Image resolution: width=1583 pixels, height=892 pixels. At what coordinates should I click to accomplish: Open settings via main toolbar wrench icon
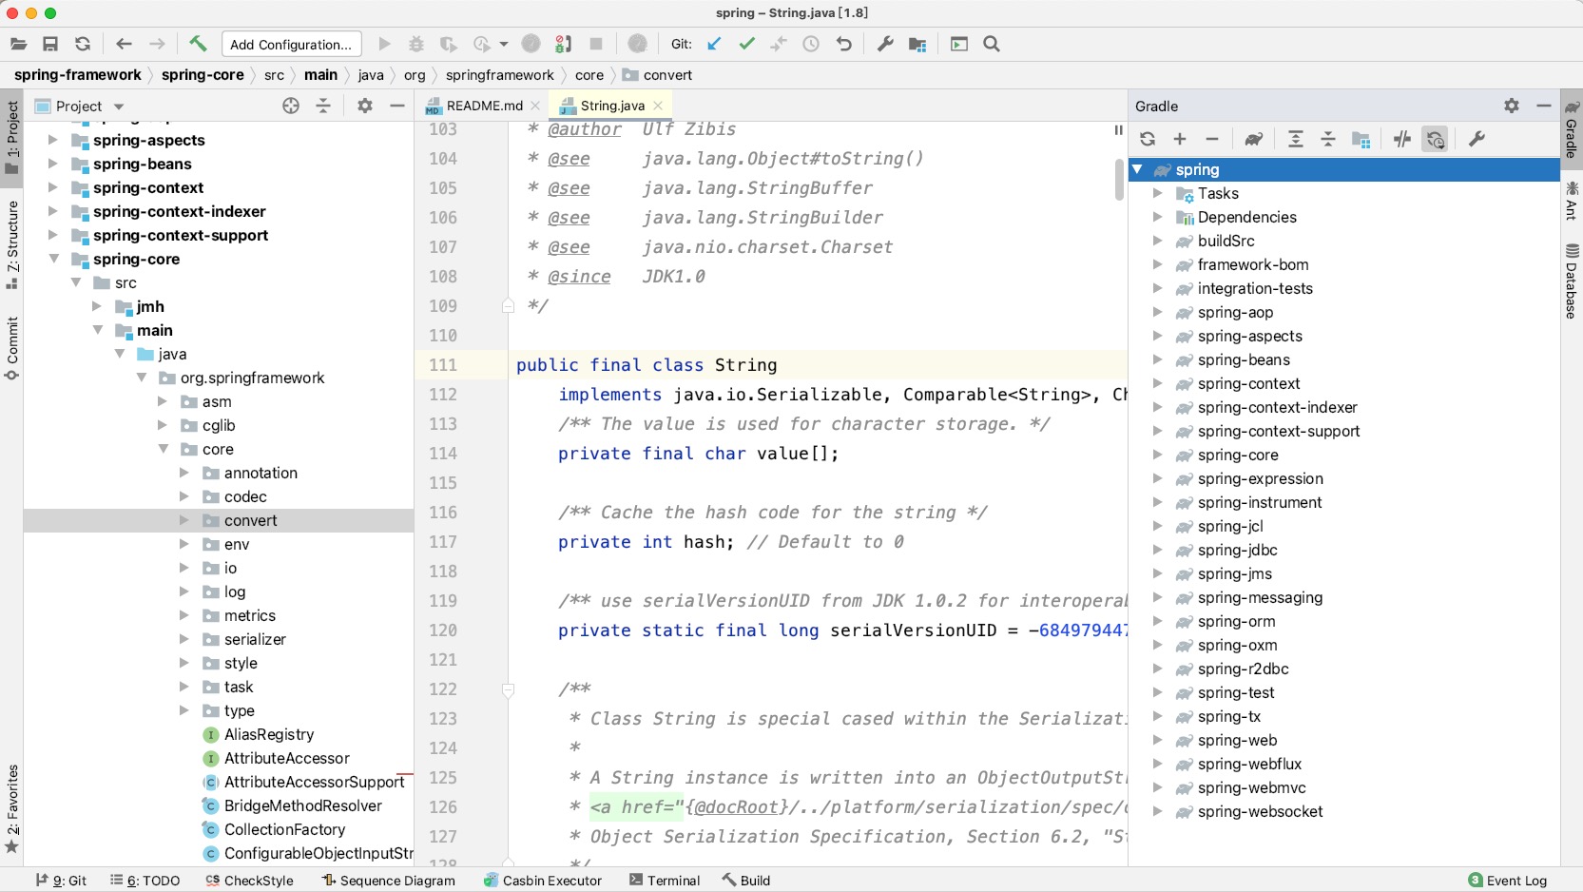885,44
